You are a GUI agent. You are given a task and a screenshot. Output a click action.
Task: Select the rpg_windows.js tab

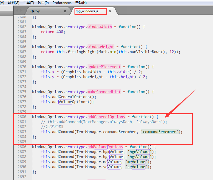87,11
